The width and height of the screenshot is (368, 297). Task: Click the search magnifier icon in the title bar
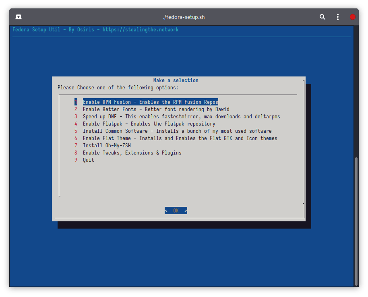point(322,17)
